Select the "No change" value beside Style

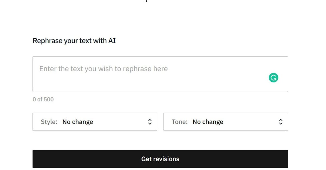(78, 122)
